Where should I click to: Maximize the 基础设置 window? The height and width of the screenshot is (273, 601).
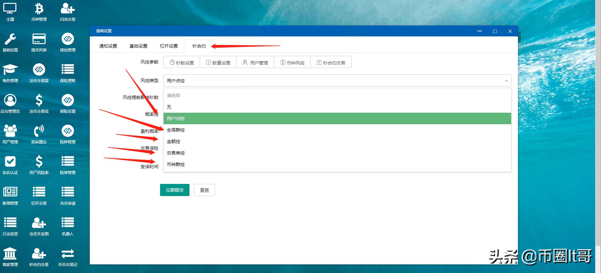tap(495, 31)
